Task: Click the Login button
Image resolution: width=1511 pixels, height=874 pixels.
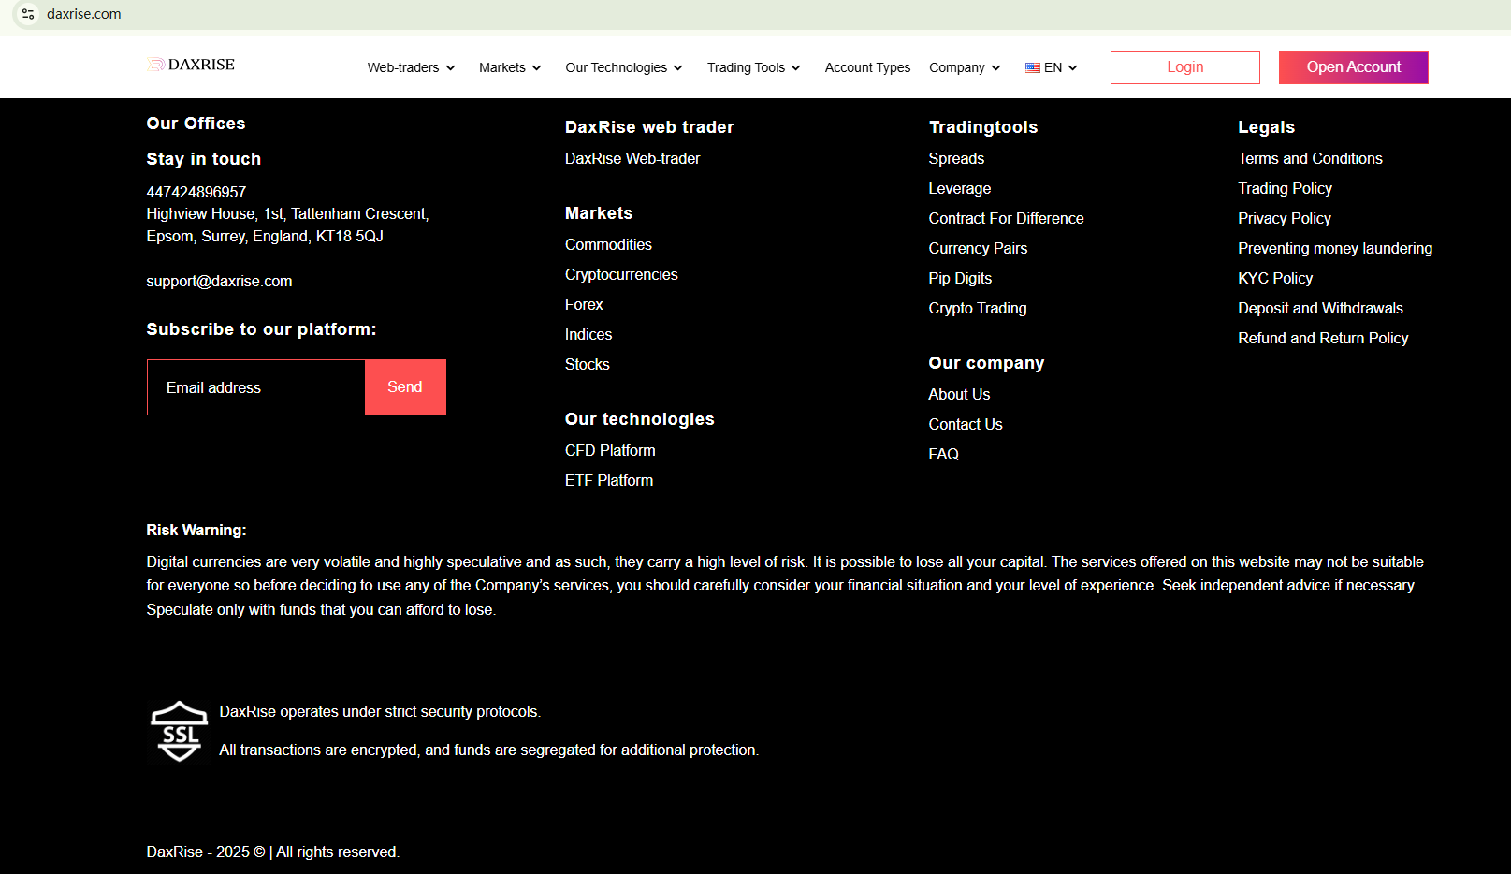Action: click(1185, 67)
